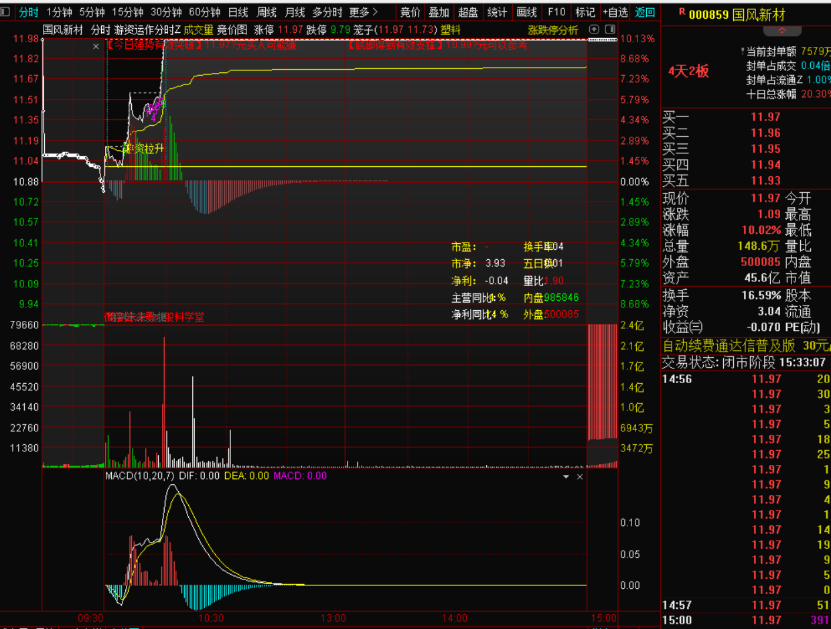Viewport: 831px width, 629px height.
Task: Expand the 更多 periods menu
Action: [x=364, y=12]
